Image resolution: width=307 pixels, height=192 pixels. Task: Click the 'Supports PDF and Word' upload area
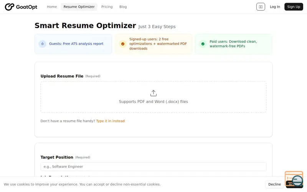153,97
